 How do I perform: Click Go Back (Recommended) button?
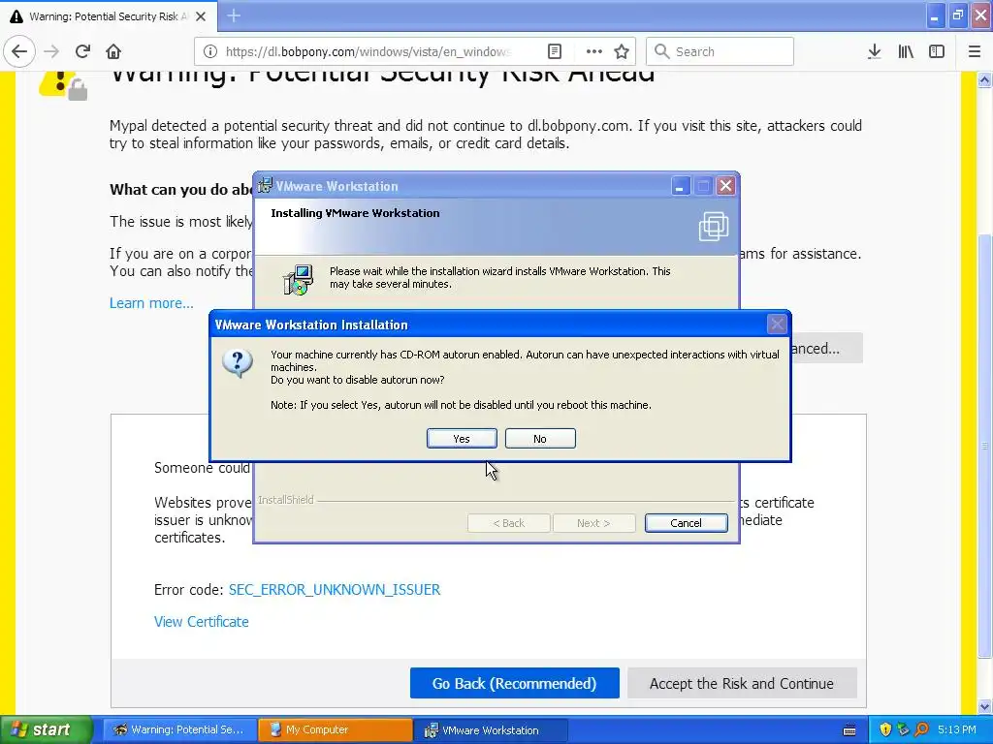514,683
